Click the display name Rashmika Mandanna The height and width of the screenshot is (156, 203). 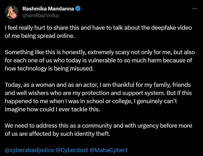(48, 9)
